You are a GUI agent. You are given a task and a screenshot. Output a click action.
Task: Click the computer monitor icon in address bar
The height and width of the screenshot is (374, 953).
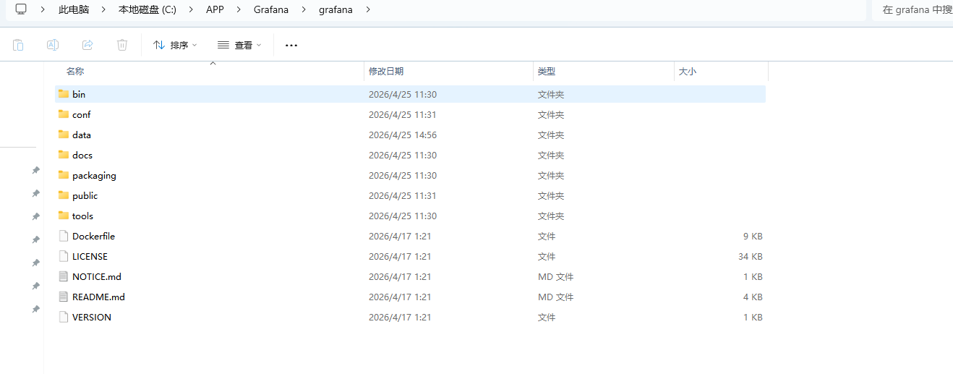click(x=21, y=9)
